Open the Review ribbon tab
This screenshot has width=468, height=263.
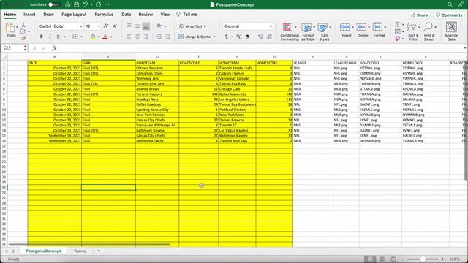click(x=146, y=15)
